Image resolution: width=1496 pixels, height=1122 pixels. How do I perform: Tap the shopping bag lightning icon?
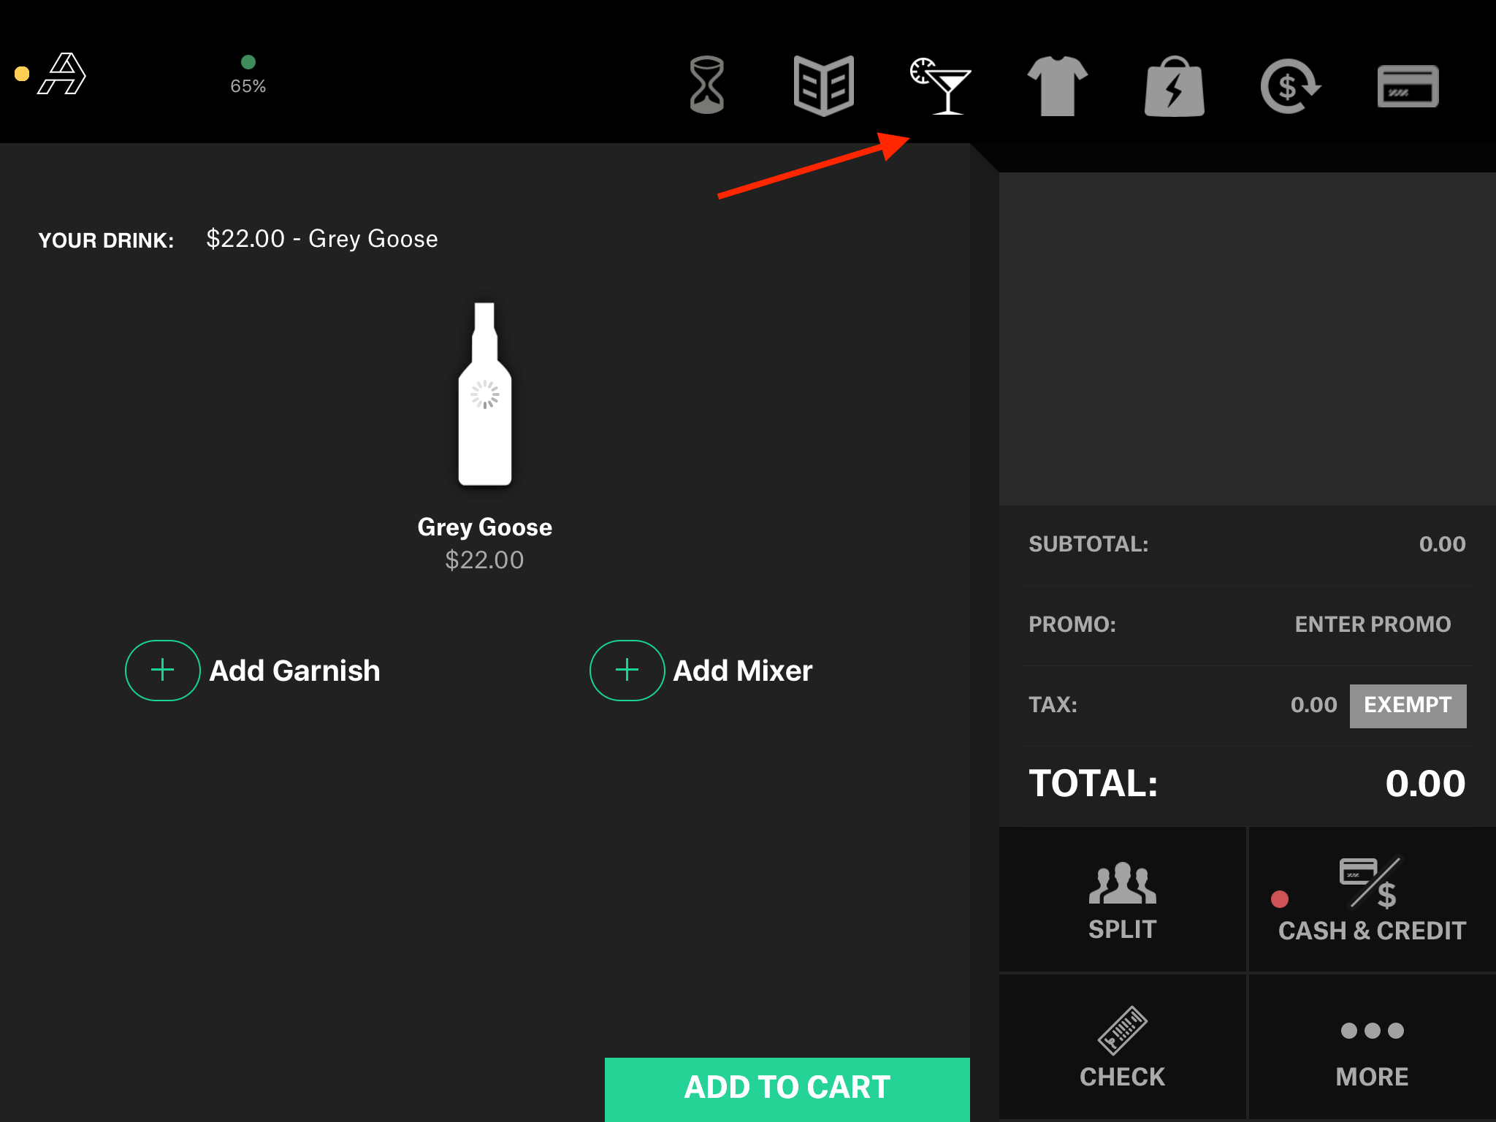(1174, 87)
